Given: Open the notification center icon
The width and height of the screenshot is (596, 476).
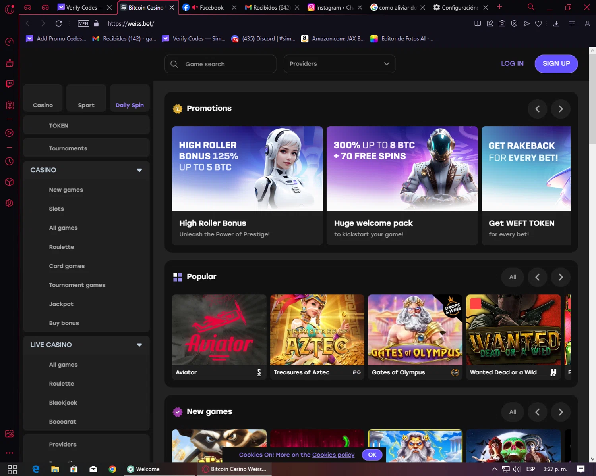Looking at the screenshot, I should [581, 469].
